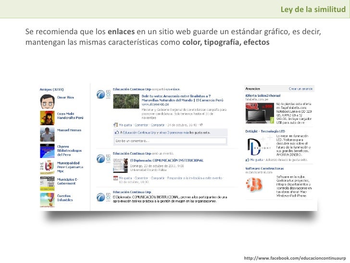The image size is (350, 263).
Task: Focus the Escribe un comentario field
Action: coord(170,141)
